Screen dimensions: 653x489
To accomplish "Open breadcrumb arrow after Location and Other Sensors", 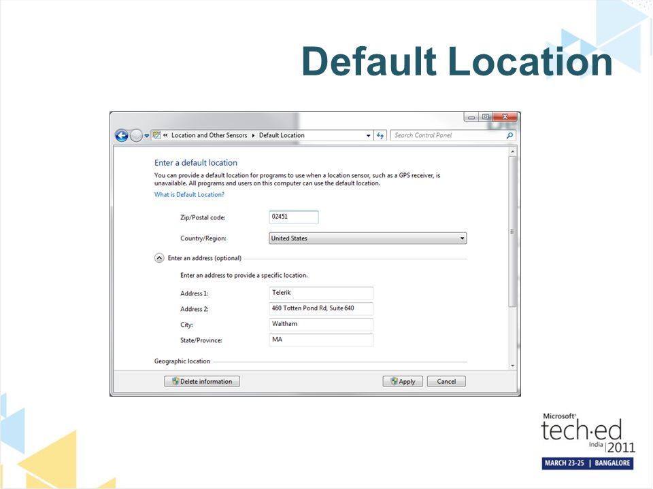I will [253, 136].
